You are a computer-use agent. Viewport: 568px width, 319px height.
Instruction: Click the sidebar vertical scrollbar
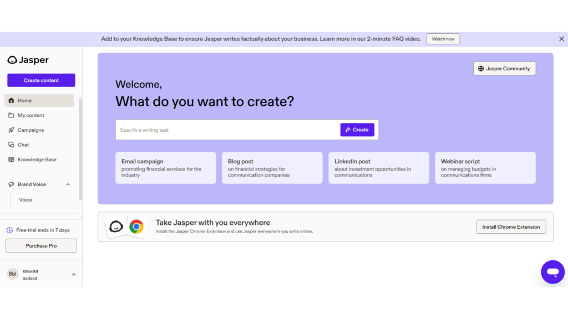[80, 149]
